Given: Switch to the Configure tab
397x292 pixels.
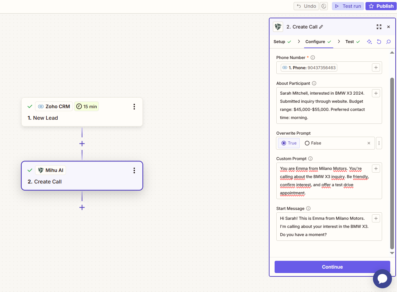Looking at the screenshot, I should pyautogui.click(x=315, y=41).
